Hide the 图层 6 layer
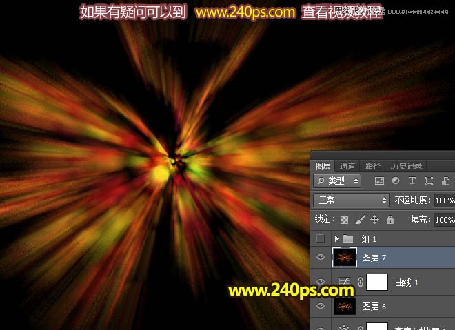The image size is (455, 330). pyautogui.click(x=319, y=306)
